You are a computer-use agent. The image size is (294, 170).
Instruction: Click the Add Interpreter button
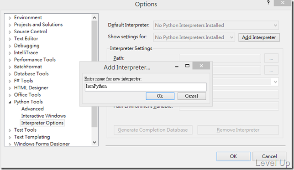click(x=259, y=37)
